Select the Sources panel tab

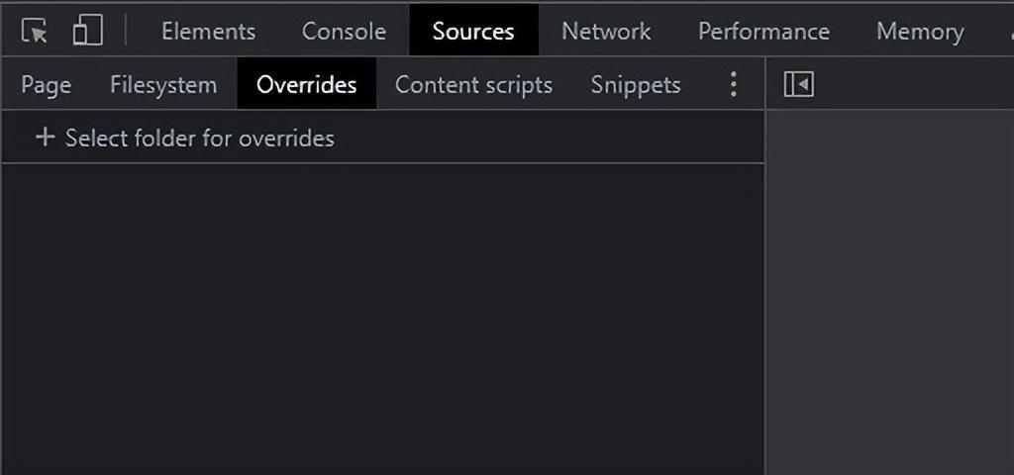(x=473, y=31)
